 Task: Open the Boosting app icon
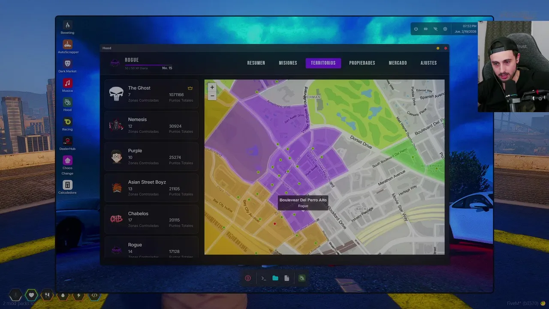pyautogui.click(x=67, y=25)
